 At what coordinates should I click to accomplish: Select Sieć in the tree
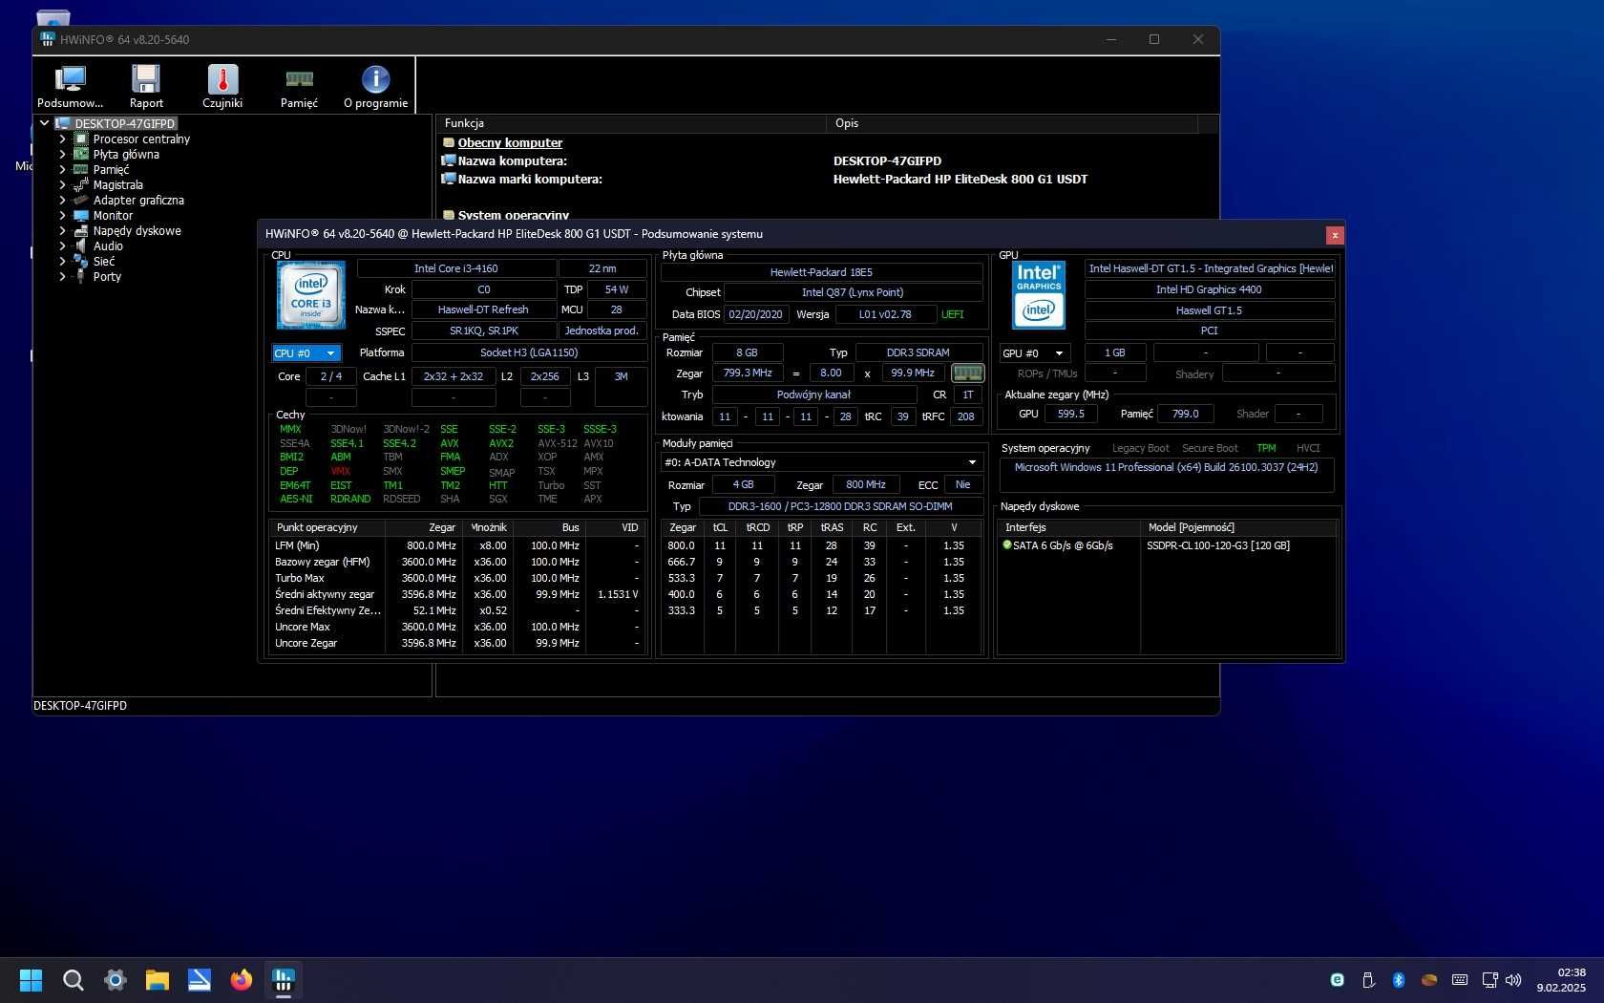pos(103,261)
